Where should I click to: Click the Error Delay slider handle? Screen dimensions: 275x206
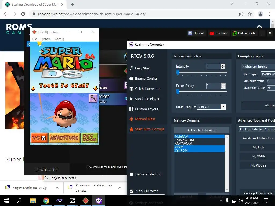click(x=178, y=92)
